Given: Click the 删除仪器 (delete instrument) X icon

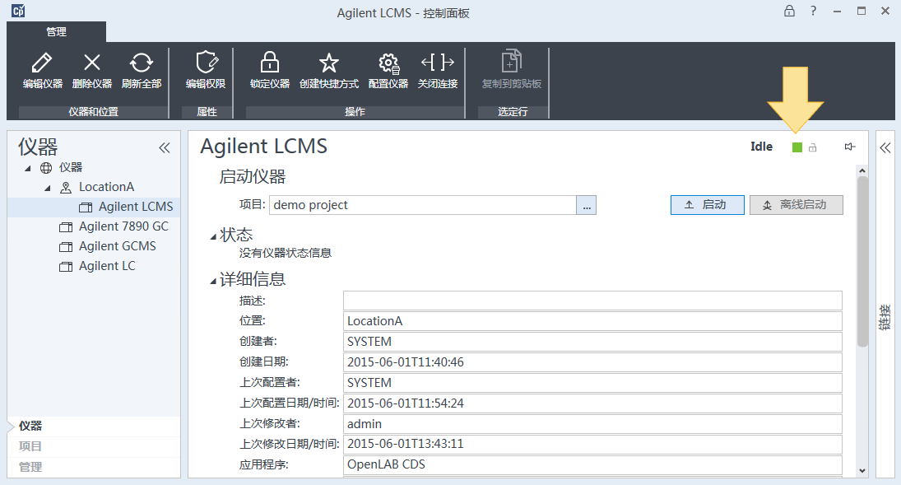Looking at the screenshot, I should coord(92,62).
